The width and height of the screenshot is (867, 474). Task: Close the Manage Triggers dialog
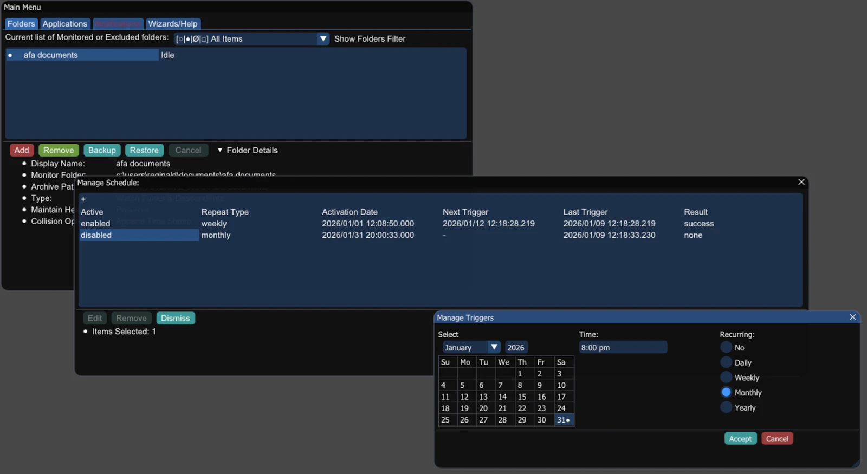[x=852, y=317]
